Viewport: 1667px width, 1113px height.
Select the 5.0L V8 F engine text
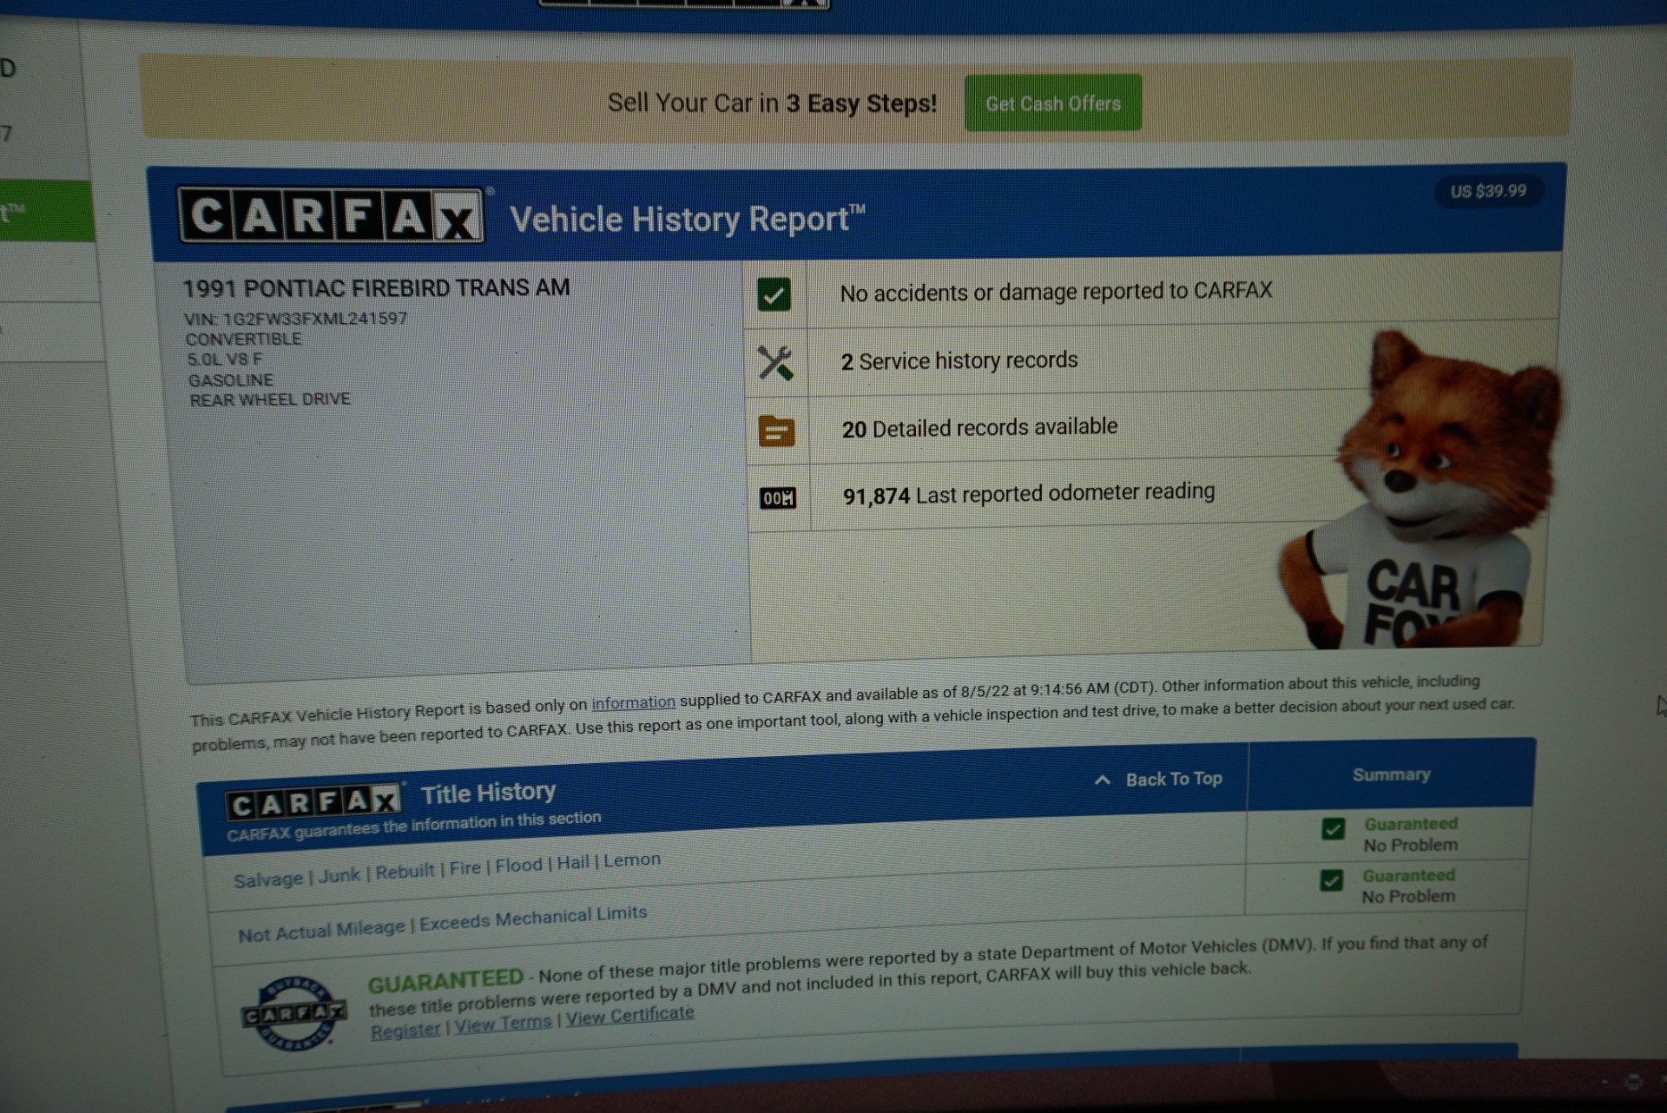225,359
